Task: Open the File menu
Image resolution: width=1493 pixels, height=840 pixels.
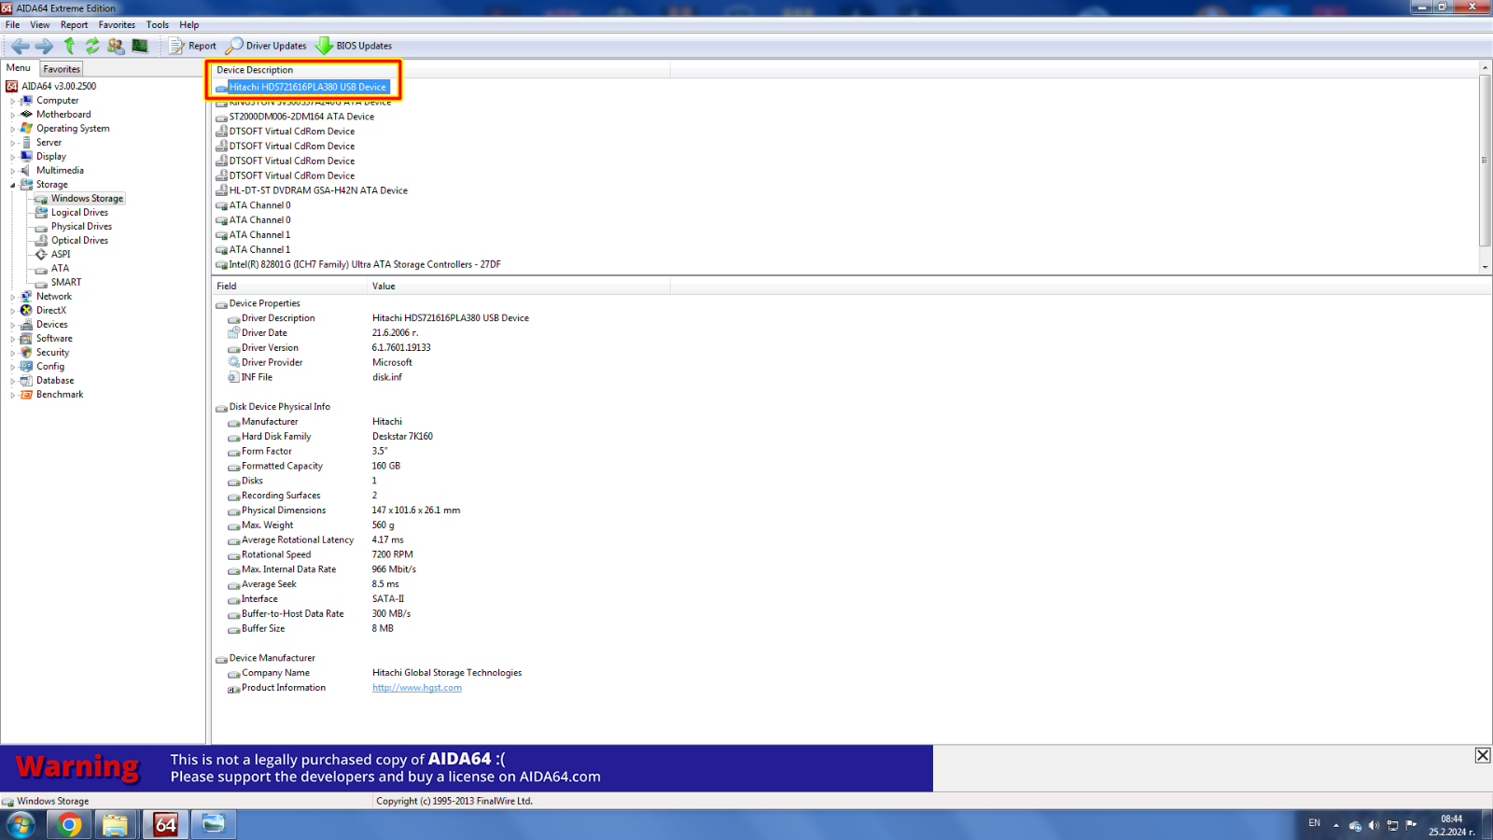Action: pyautogui.click(x=12, y=25)
